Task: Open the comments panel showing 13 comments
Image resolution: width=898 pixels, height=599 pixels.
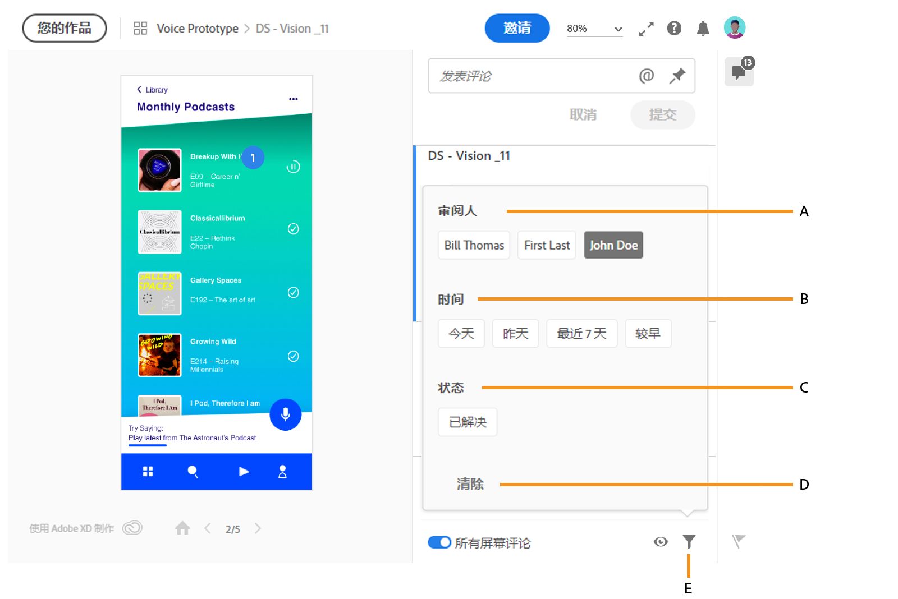Action: pos(739,71)
